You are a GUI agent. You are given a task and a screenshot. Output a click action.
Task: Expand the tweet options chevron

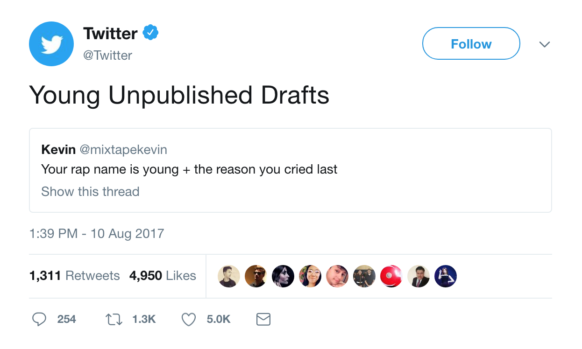point(544,44)
